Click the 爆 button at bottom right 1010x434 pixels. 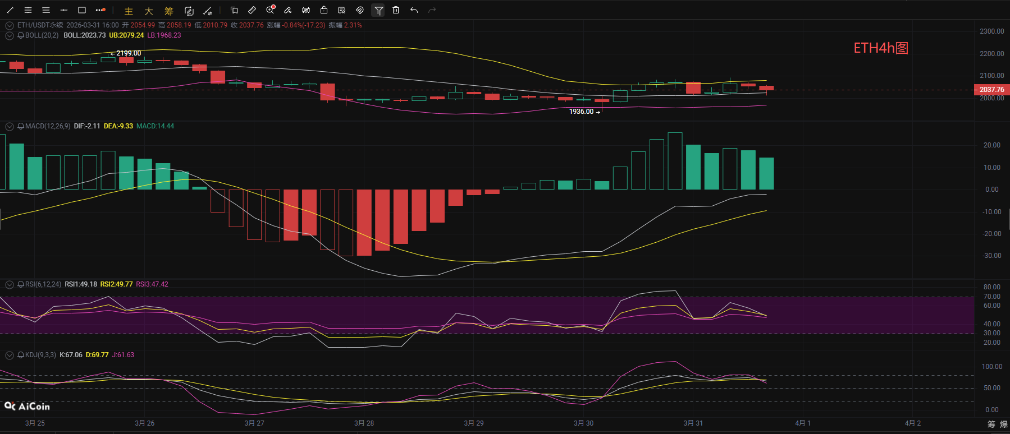click(x=1004, y=424)
